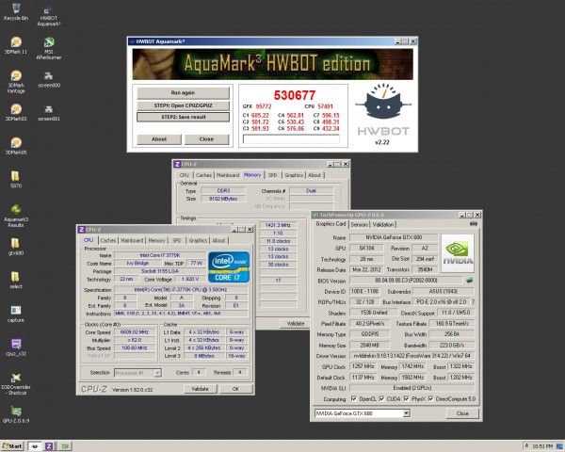Select the 5870 folder on the desktop
The image size is (565, 452).
coord(15,179)
